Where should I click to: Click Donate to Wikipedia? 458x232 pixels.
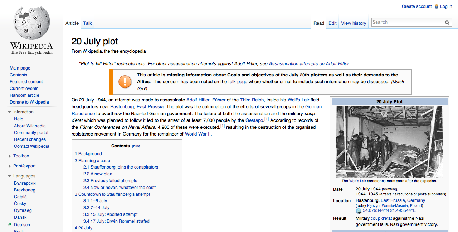pyautogui.click(x=29, y=102)
